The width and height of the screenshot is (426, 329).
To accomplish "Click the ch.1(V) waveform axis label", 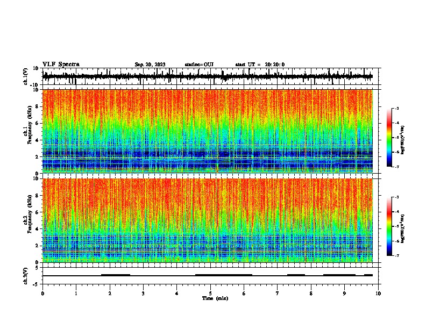I will [26, 76].
